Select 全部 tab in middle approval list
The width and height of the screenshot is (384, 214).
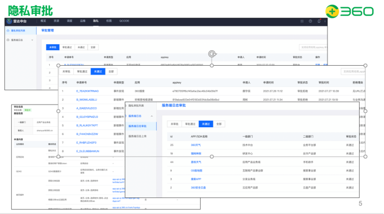[111, 71]
